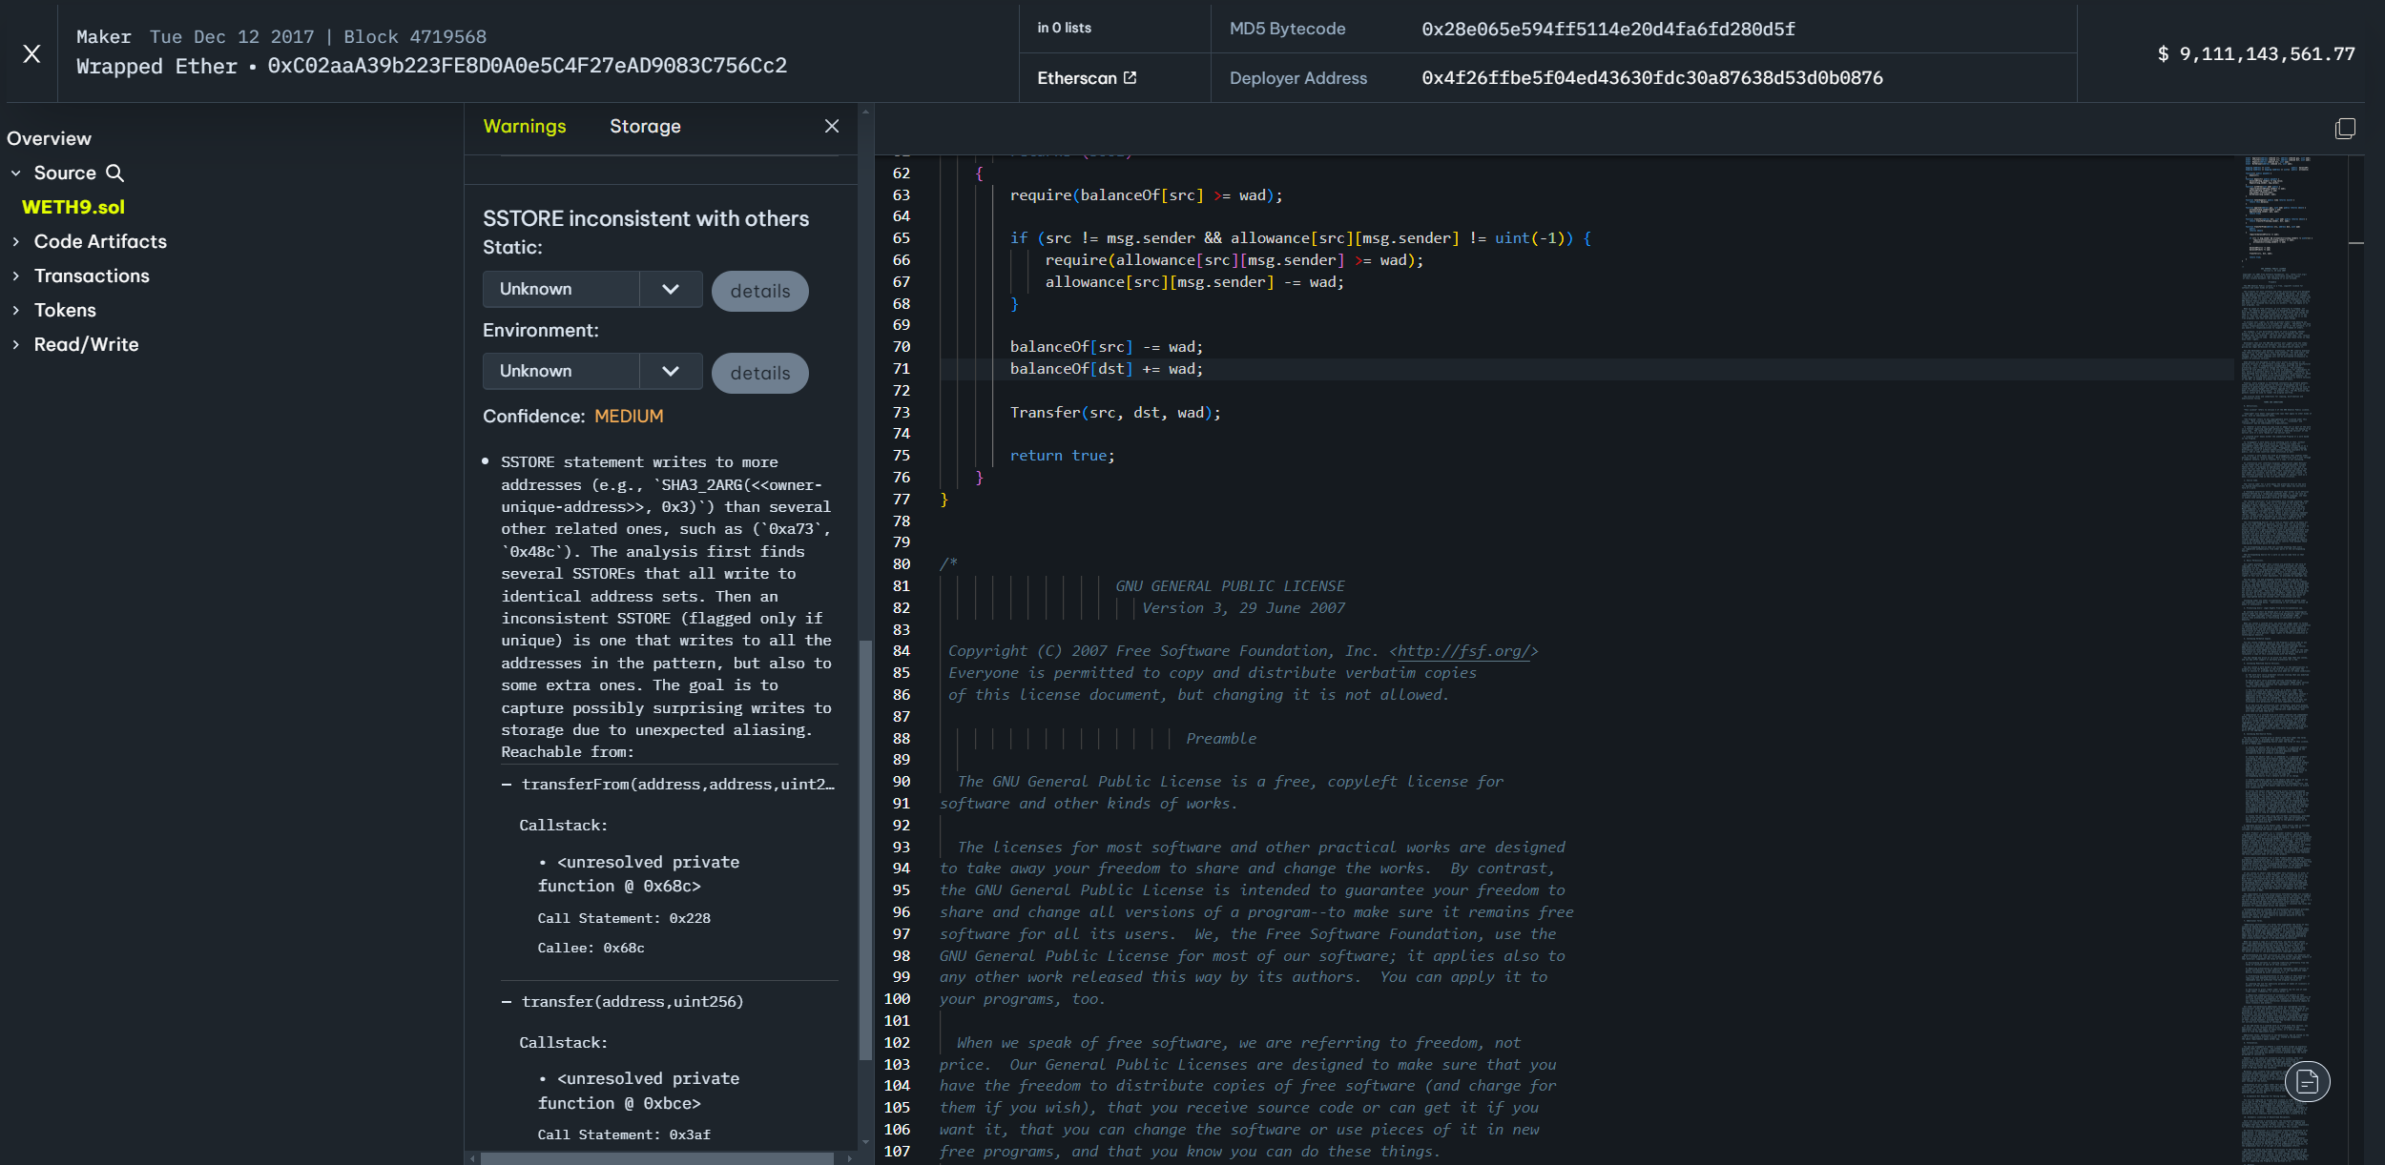This screenshot has height=1165, width=2385.
Task: Collapse the transferFrom reachable entry
Action: click(x=507, y=785)
